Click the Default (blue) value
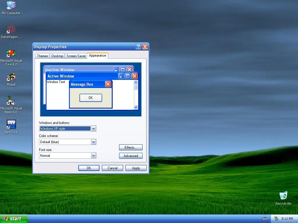Image resolution: width=298 pixels, height=223 pixels. click(49, 142)
